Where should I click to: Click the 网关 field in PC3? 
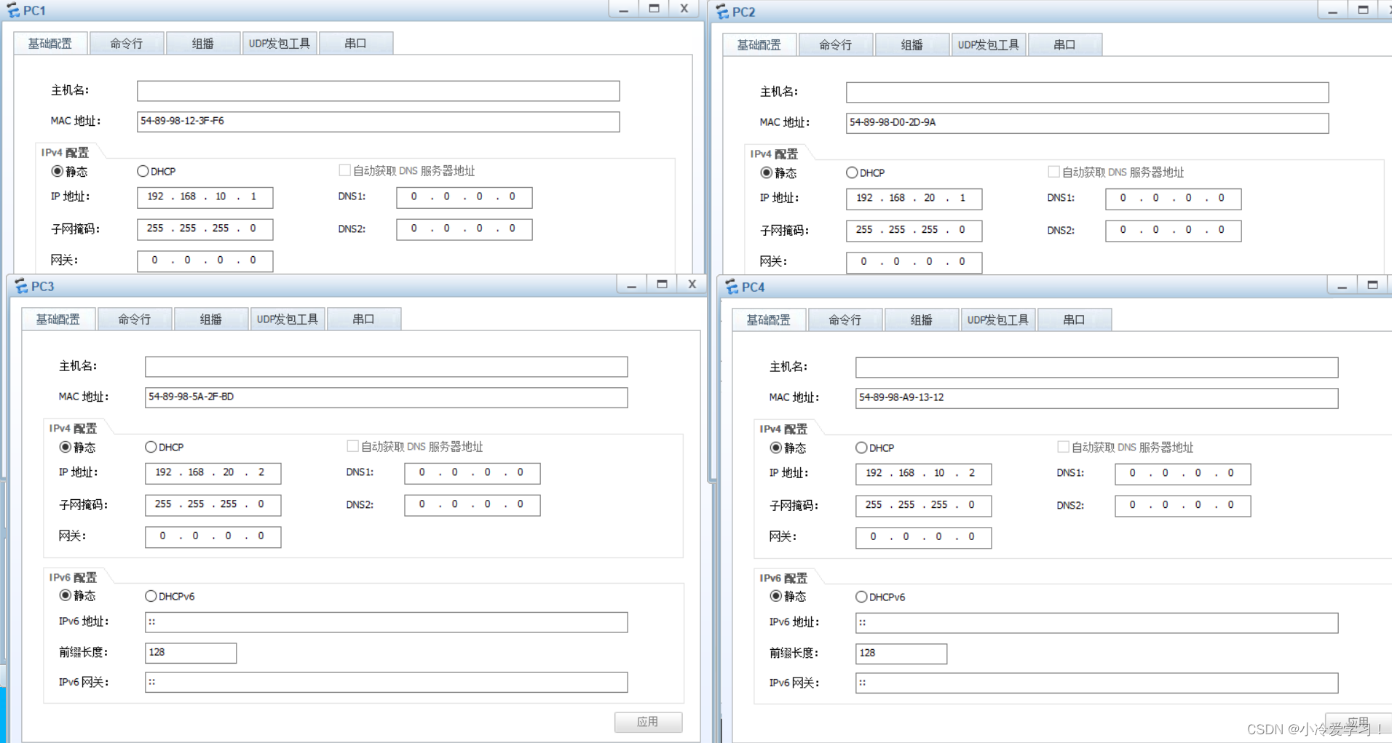213,536
